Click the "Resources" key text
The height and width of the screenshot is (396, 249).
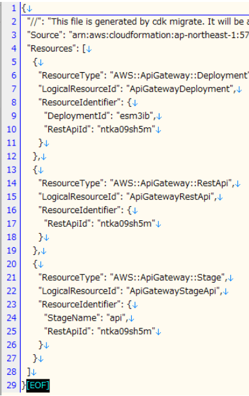pos(51,48)
